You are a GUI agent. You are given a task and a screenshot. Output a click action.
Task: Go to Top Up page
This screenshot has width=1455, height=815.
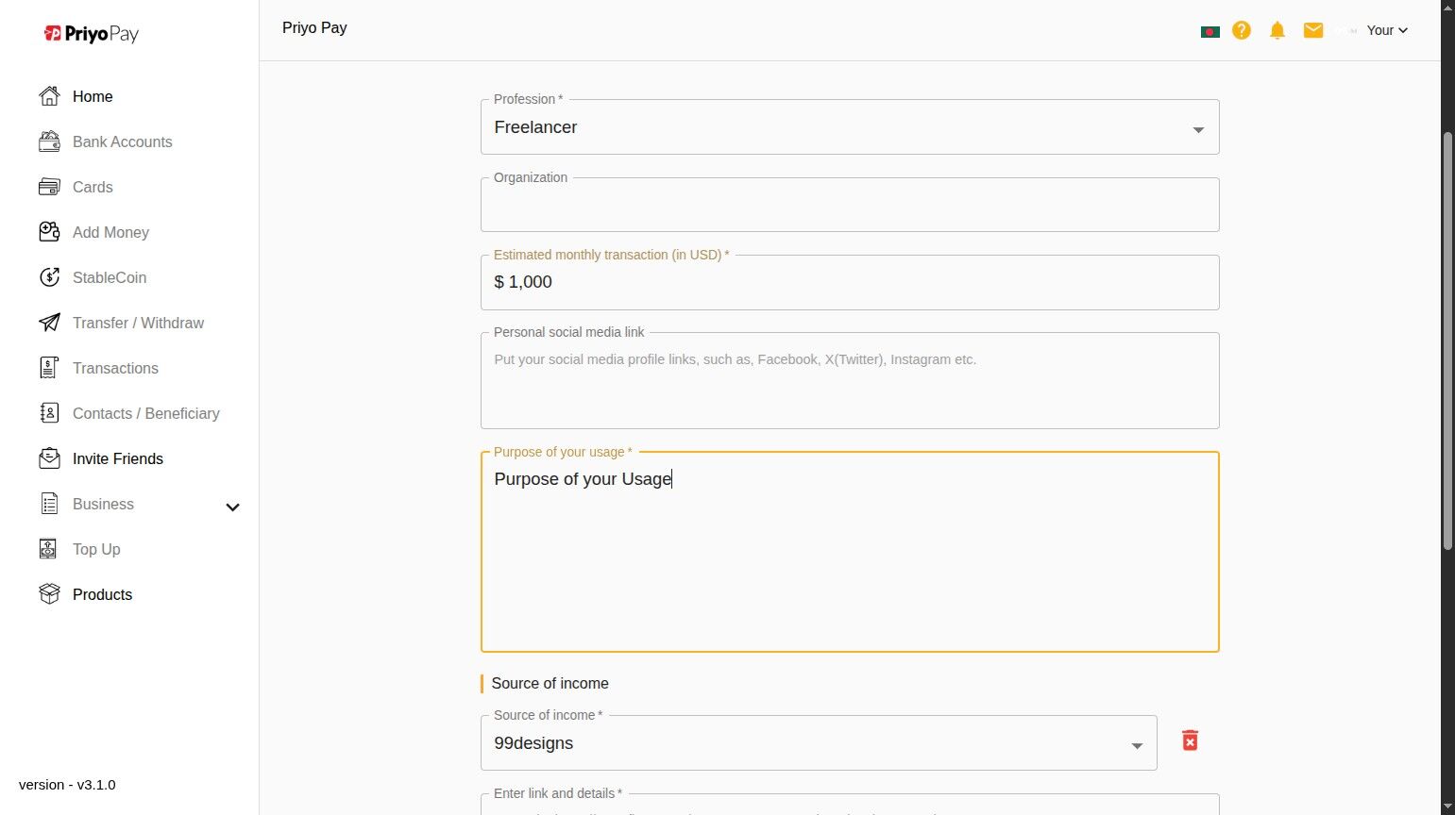point(96,549)
